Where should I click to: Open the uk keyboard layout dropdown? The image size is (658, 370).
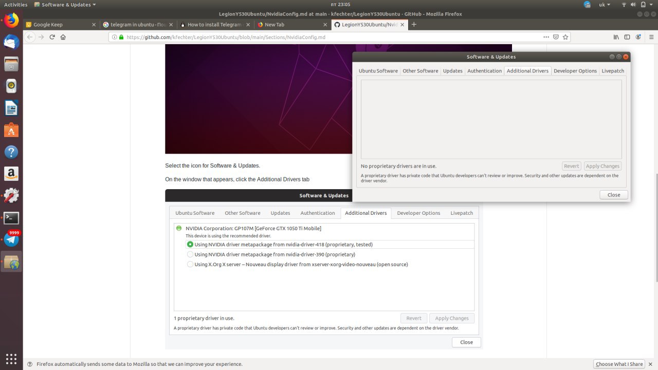(x=605, y=5)
